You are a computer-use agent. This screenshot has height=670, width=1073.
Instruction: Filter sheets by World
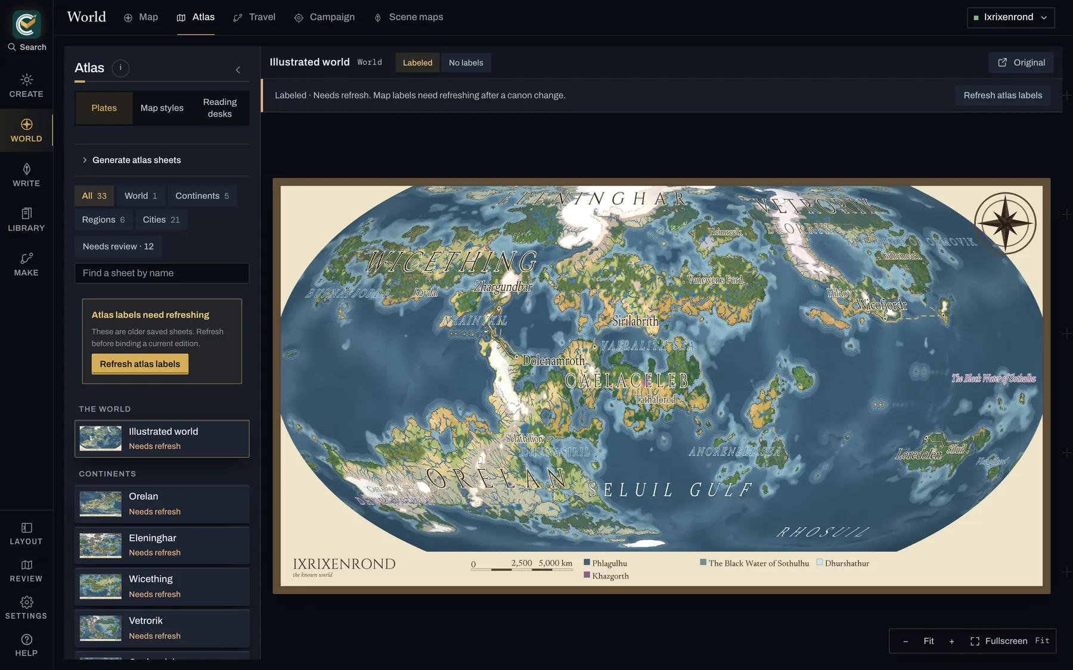[x=141, y=196]
